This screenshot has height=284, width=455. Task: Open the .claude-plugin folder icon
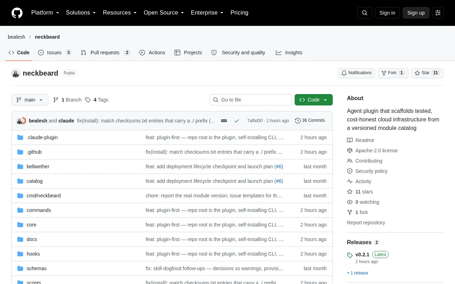pyautogui.click(x=20, y=137)
